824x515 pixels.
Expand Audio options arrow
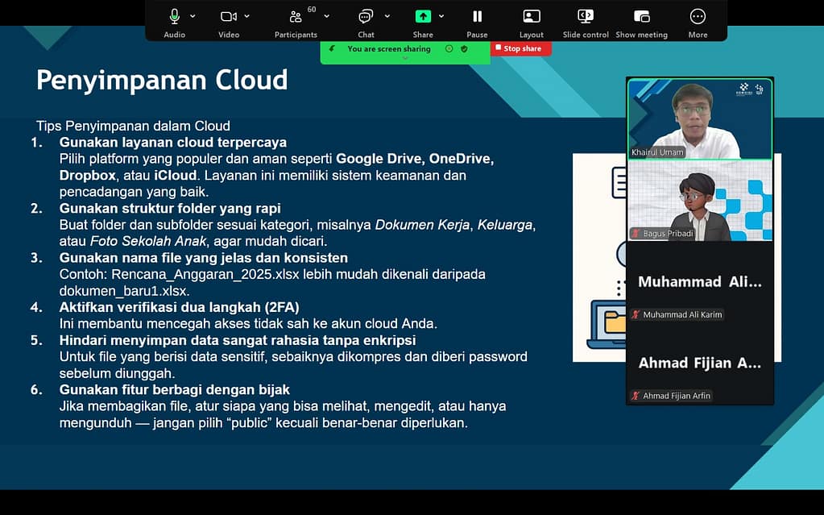[193, 16]
